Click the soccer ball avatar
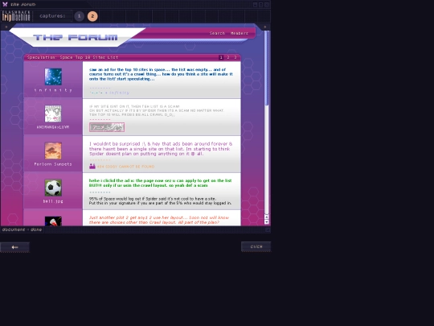Viewport: 434px width, 326px height. point(53,188)
